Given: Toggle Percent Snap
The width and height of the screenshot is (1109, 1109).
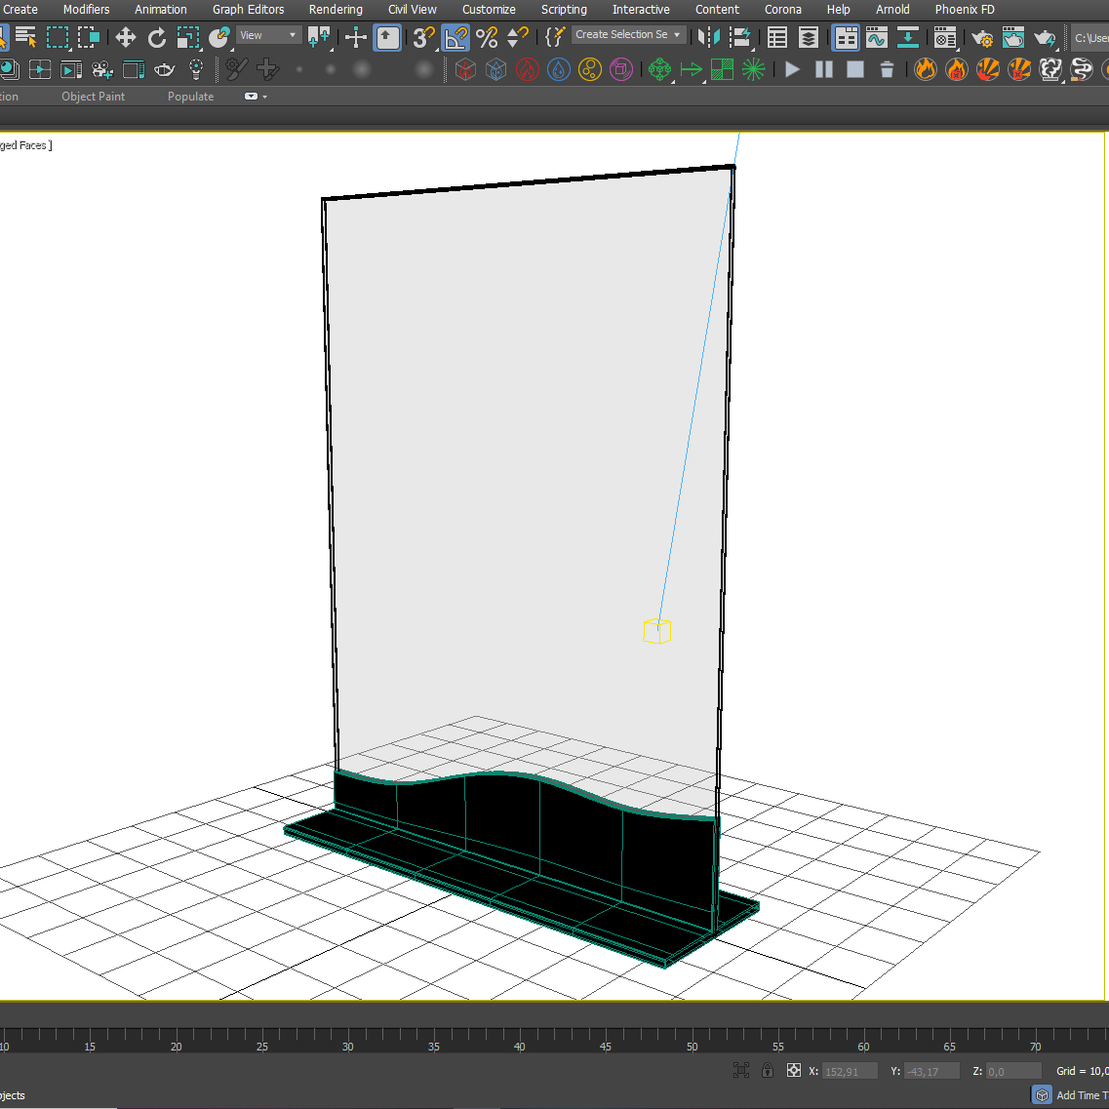Looking at the screenshot, I should coord(487,38).
